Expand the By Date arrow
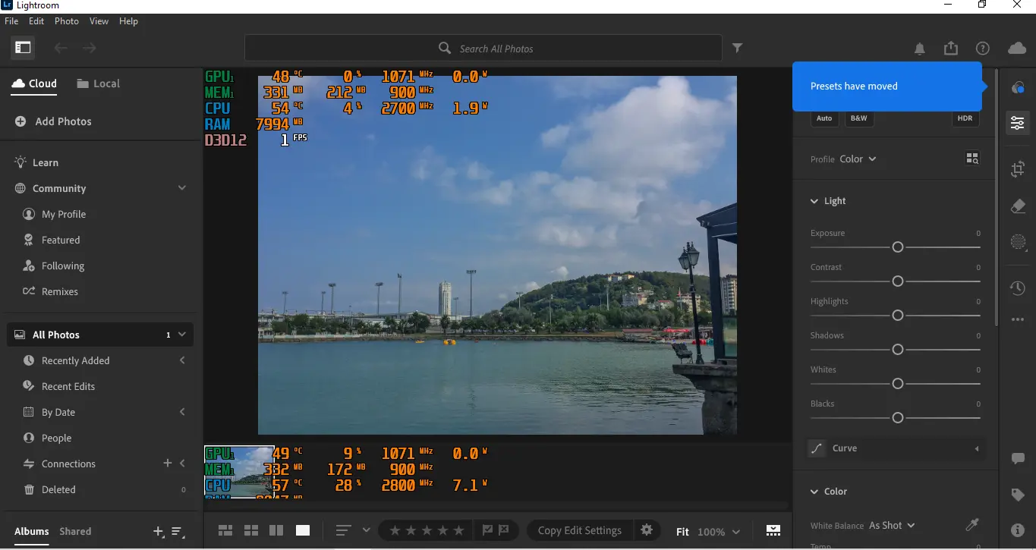The width and height of the screenshot is (1036, 550). coord(182,412)
